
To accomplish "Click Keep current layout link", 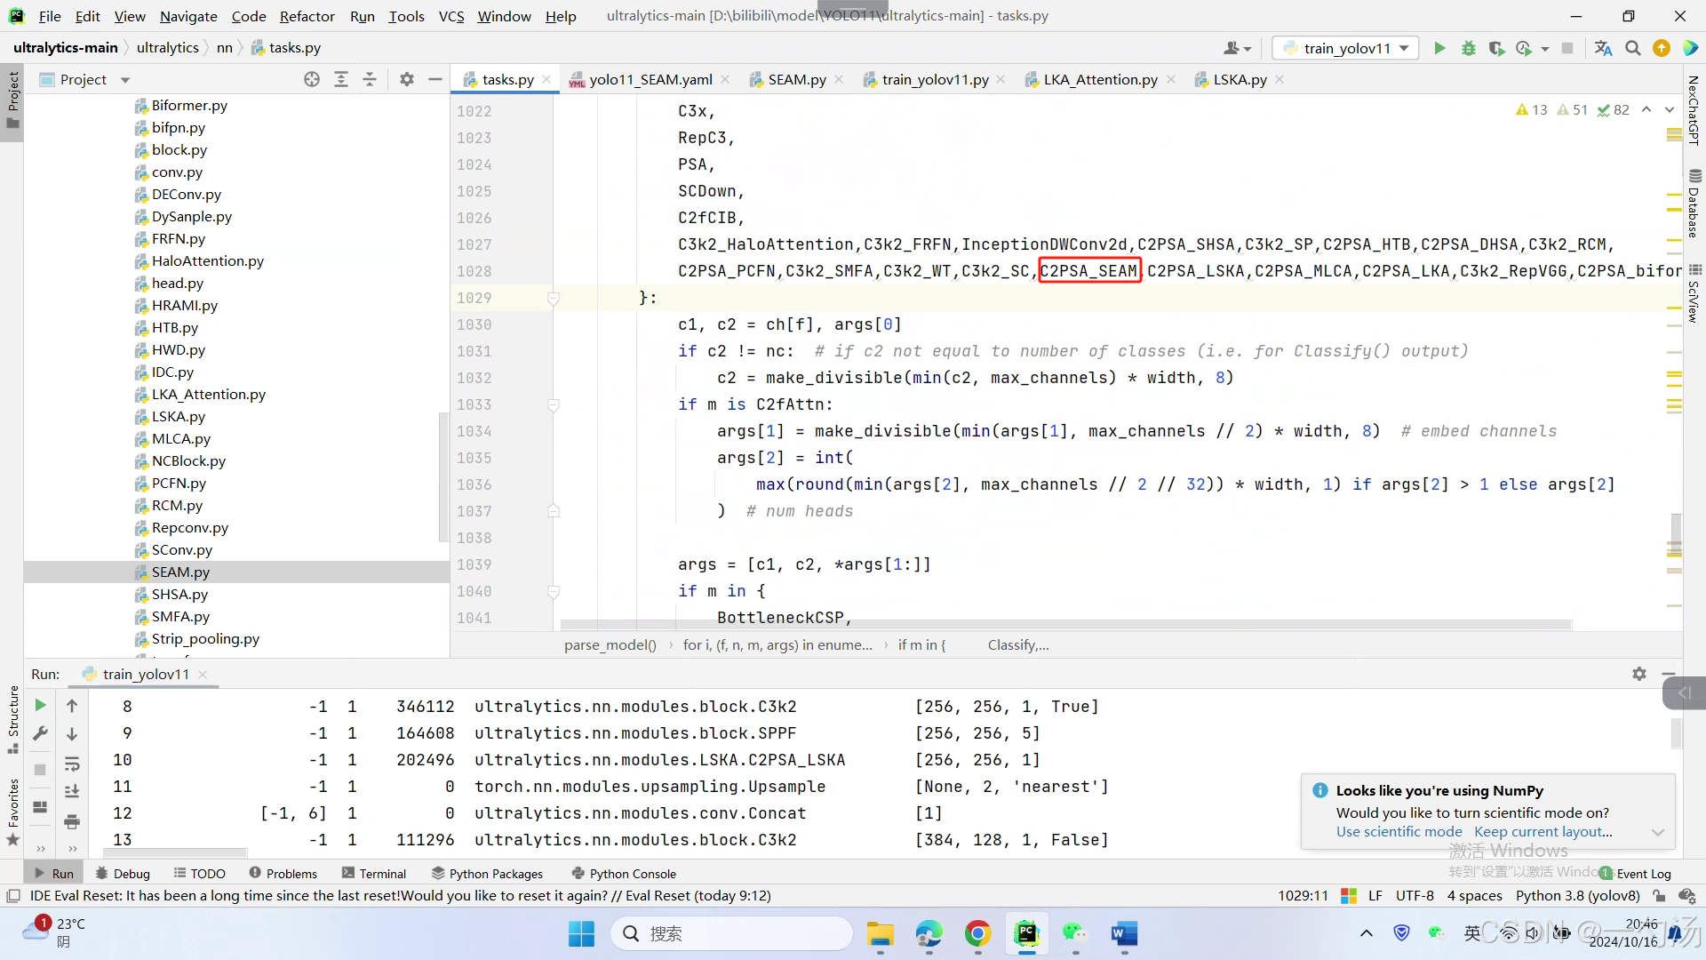I will (x=1543, y=832).
